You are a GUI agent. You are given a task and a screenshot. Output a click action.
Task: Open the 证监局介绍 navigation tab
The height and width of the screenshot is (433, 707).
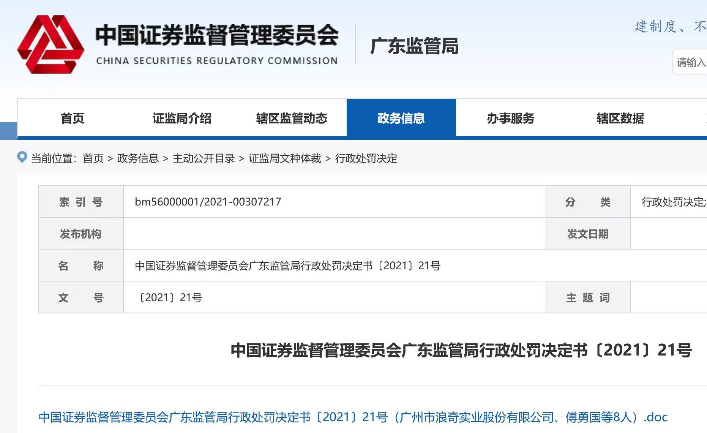coord(182,119)
